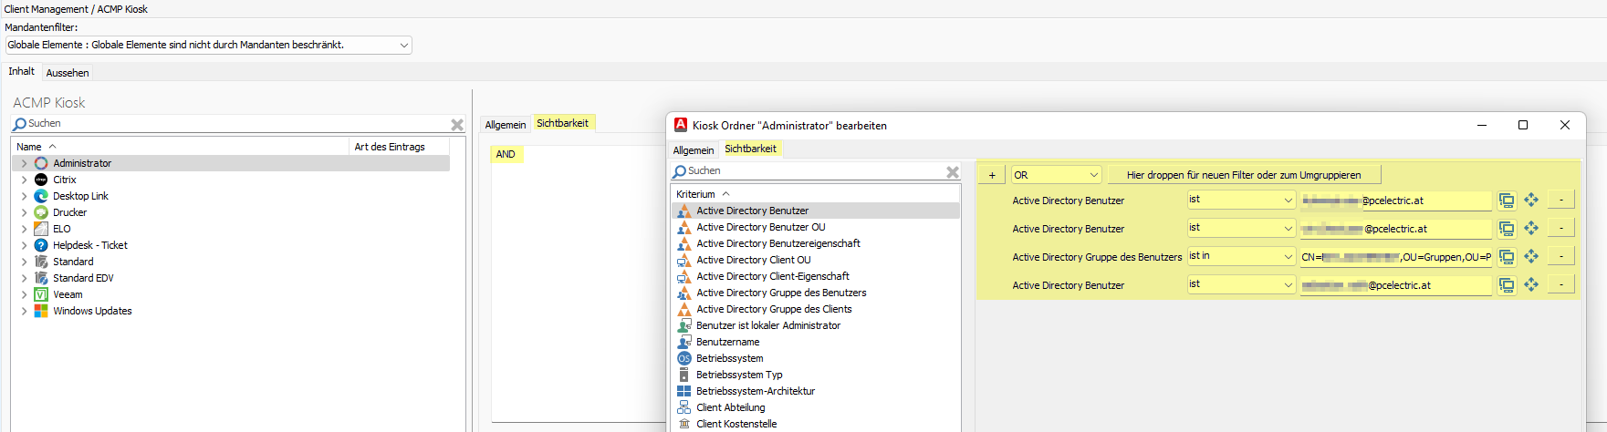
Task: Click the Drucker printer icon
Action: [41, 212]
